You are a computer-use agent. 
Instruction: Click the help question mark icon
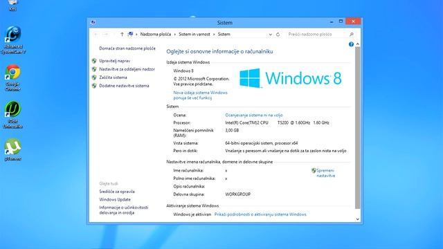(351, 44)
